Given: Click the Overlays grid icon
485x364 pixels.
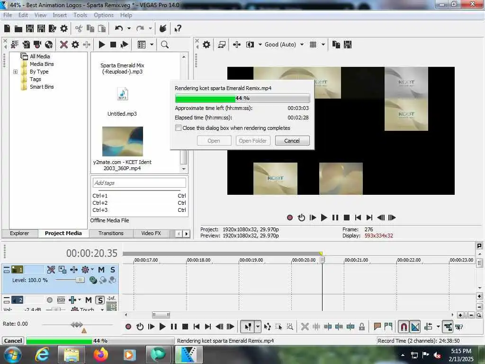Looking at the screenshot, I should [313, 45].
